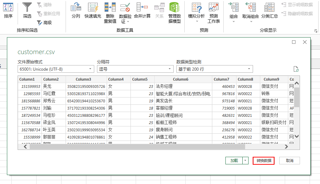The width and height of the screenshot is (320, 184).
Task: Click 预测工作表 forecast sheet icon
Action: (x=214, y=7)
